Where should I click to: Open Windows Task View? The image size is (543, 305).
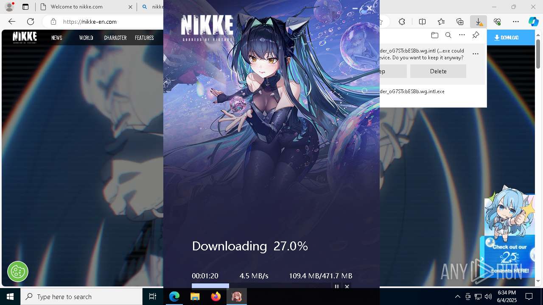click(153, 297)
